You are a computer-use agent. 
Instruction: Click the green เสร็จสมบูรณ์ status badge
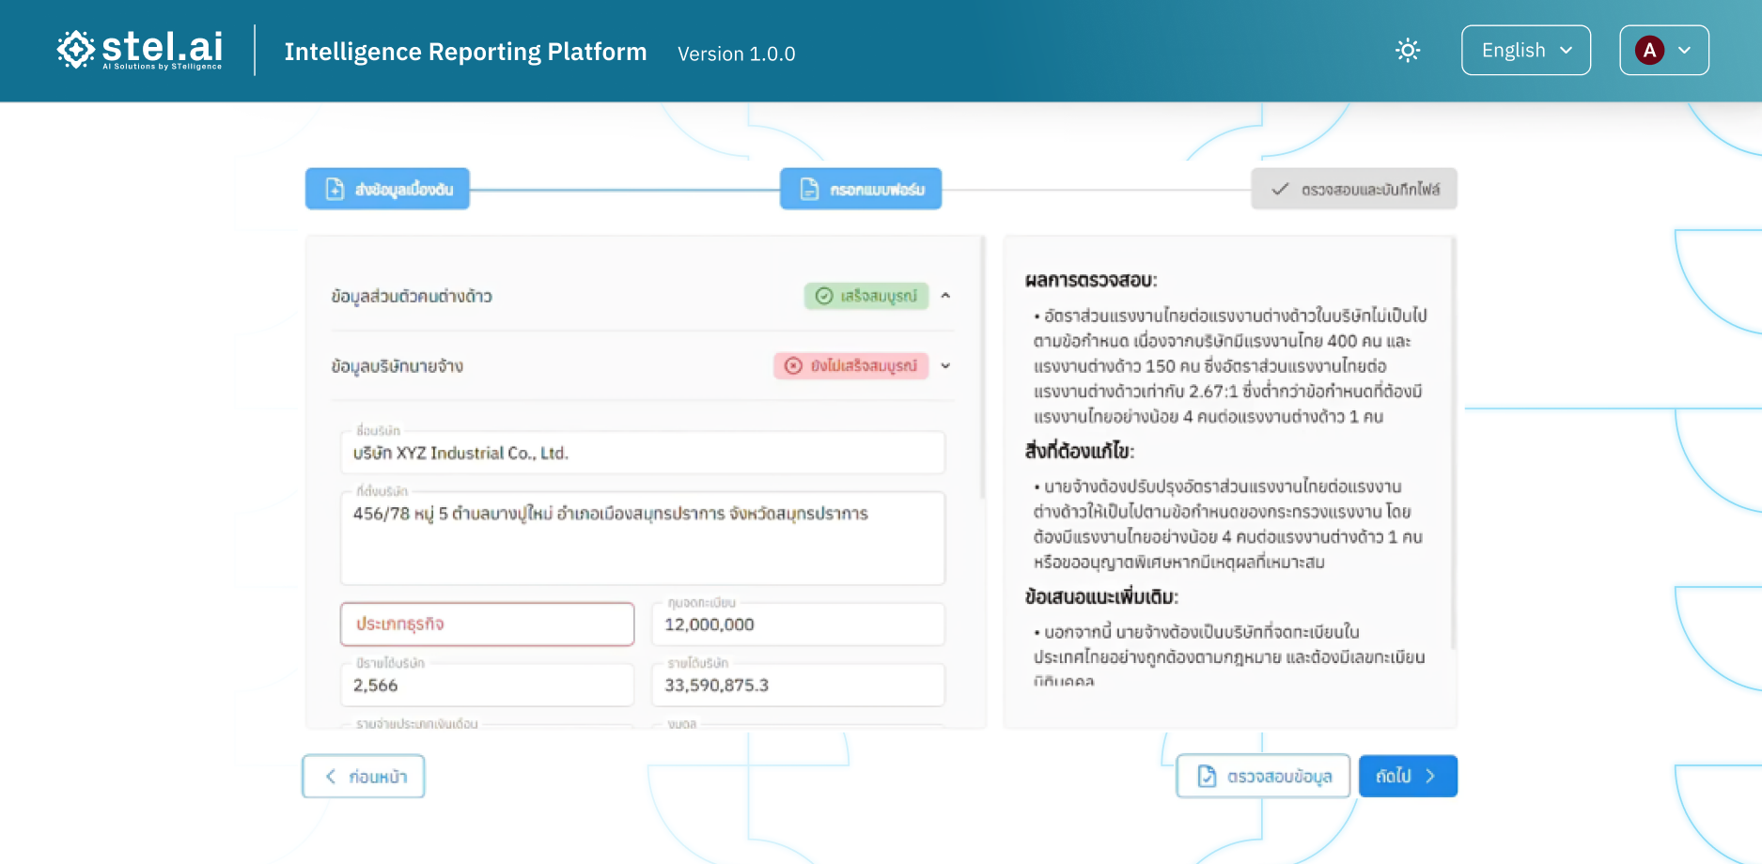tap(865, 296)
